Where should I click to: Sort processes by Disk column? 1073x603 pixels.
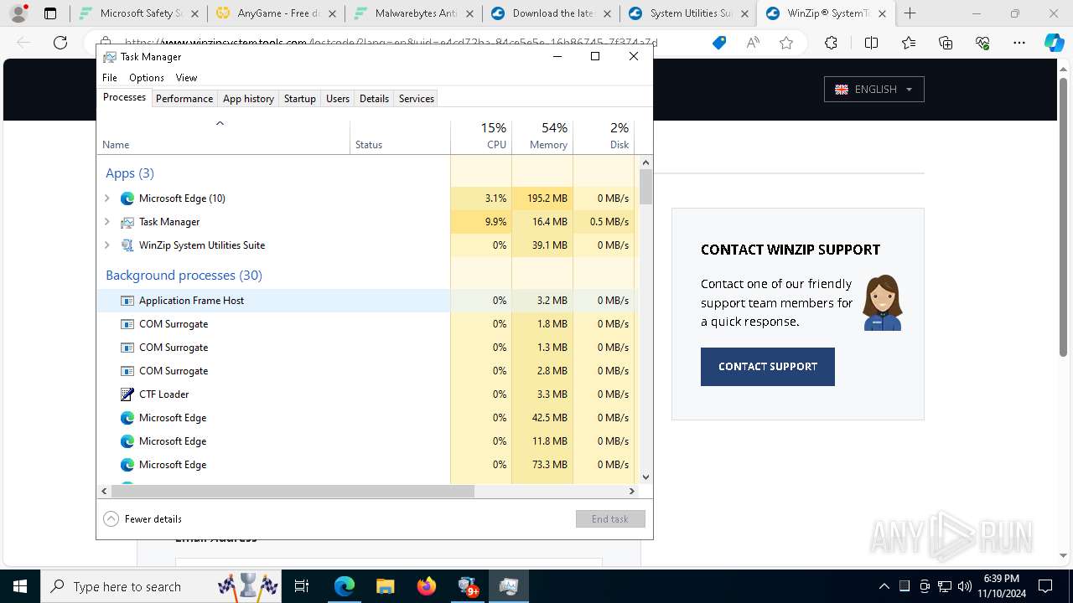(x=604, y=136)
